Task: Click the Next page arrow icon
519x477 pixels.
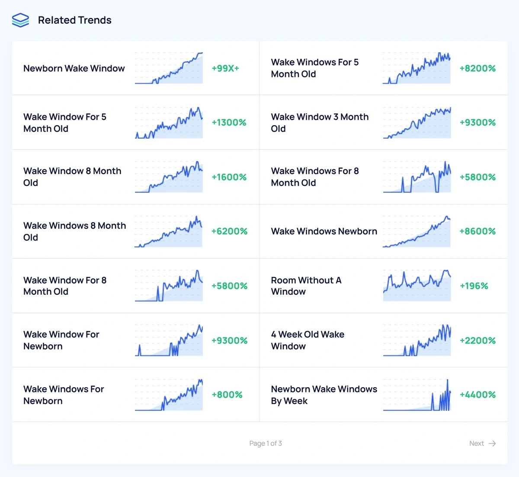Action: (492, 443)
